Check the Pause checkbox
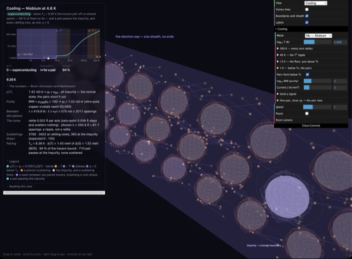 click(x=307, y=114)
